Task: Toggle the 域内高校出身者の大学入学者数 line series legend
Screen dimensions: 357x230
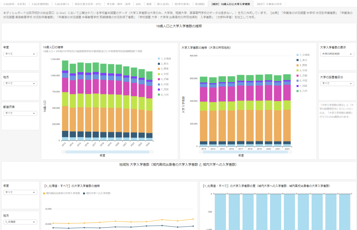Action: click(62, 193)
